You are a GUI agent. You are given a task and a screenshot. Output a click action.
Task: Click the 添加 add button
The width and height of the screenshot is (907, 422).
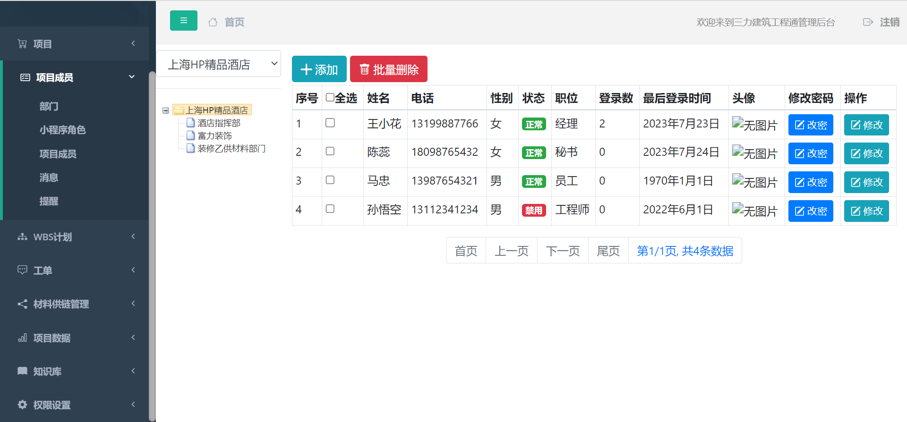(x=319, y=69)
